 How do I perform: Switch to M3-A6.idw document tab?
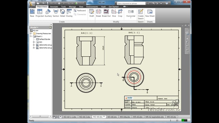112,117
